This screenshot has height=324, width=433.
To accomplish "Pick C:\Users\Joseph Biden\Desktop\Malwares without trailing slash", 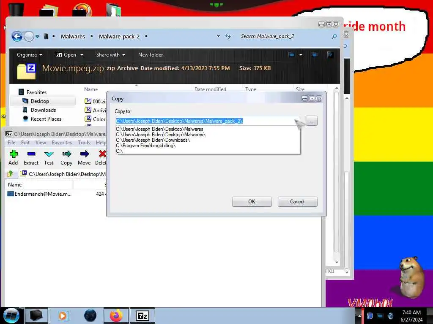I will (208, 129).
